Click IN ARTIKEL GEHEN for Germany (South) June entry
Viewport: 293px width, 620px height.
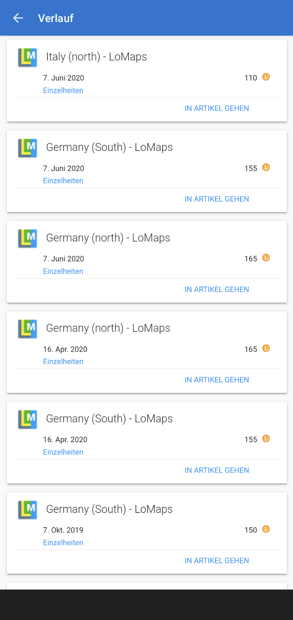(217, 199)
